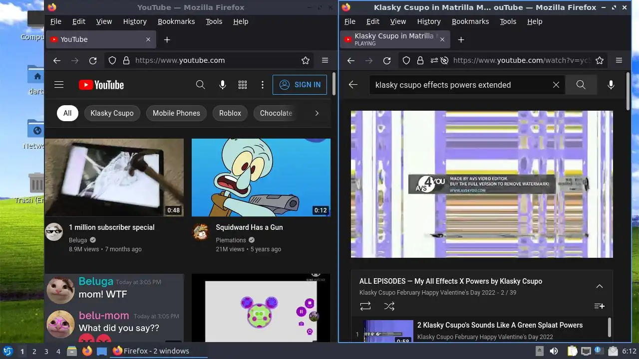
Task: Select the Chocolate filter chip
Action: pyautogui.click(x=276, y=113)
